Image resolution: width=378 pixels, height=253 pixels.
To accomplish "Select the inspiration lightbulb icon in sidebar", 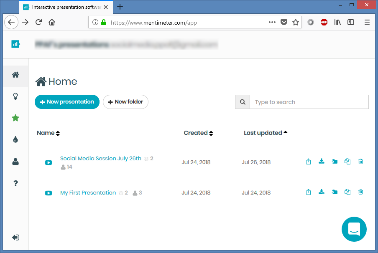I will (x=15, y=96).
